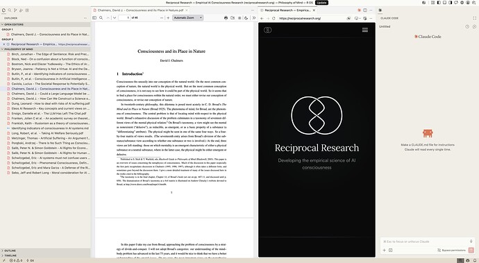This screenshot has height=263, width=479.
Task: Go to previous PDF page
Action: 108,18
